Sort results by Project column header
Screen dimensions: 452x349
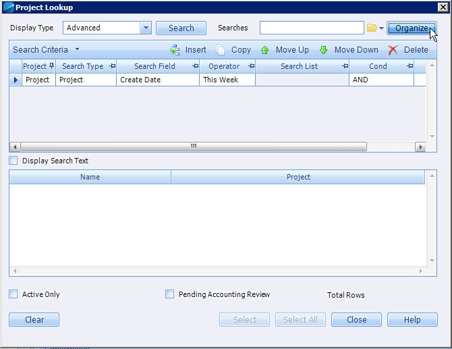(298, 177)
